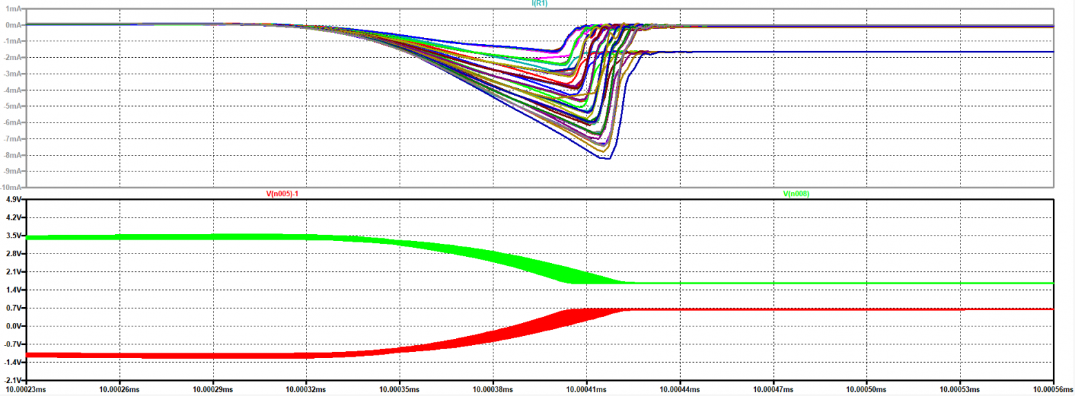
Task: Click the -4mA vertical axis label
Action: pyautogui.click(x=13, y=90)
